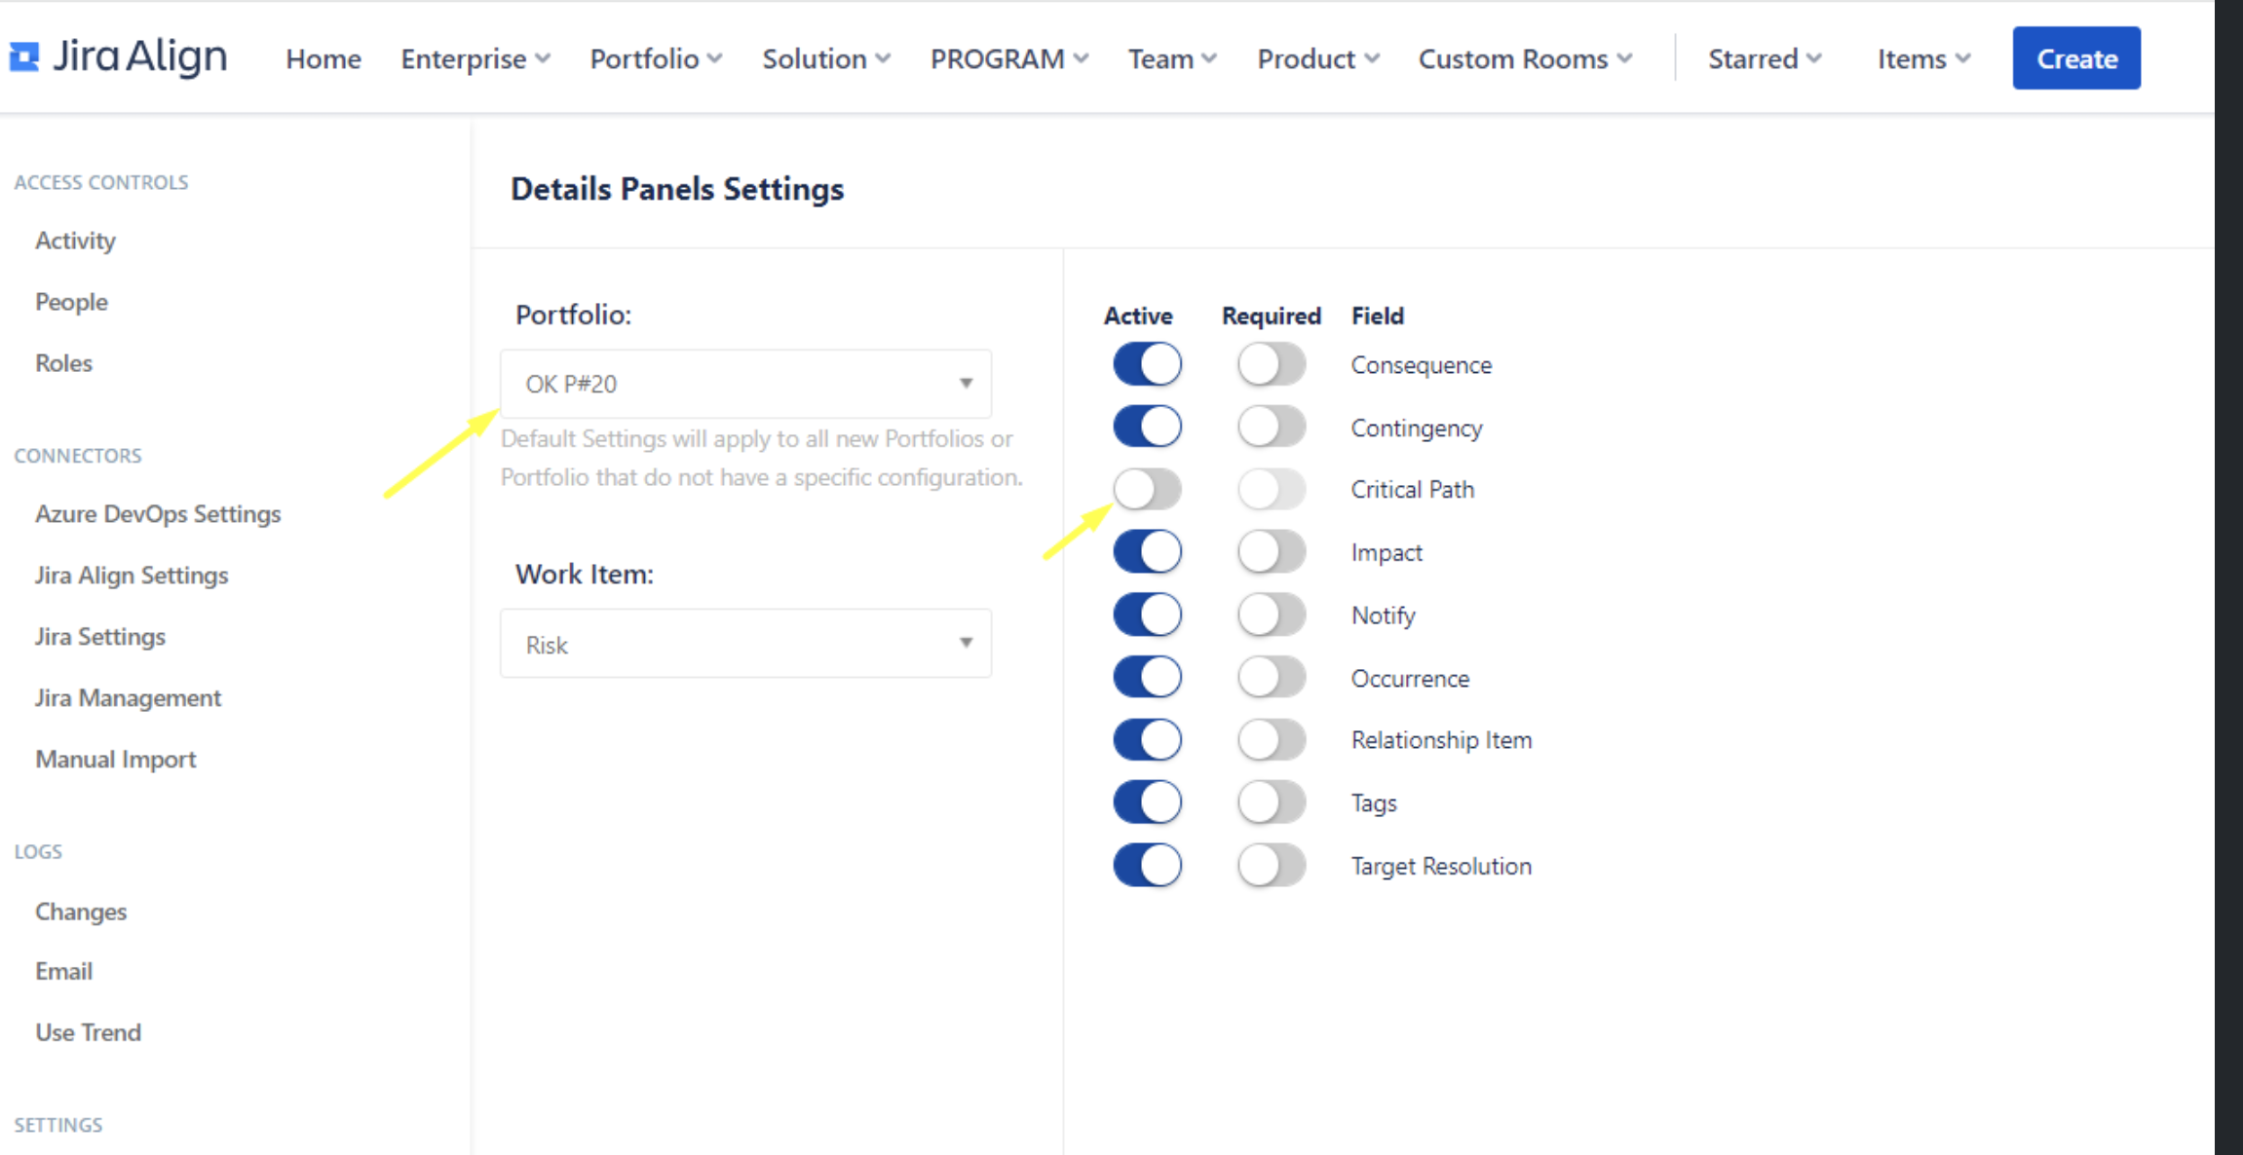This screenshot has width=2243, height=1155.
Task: Disable the Consequence active toggle
Action: pos(1147,364)
